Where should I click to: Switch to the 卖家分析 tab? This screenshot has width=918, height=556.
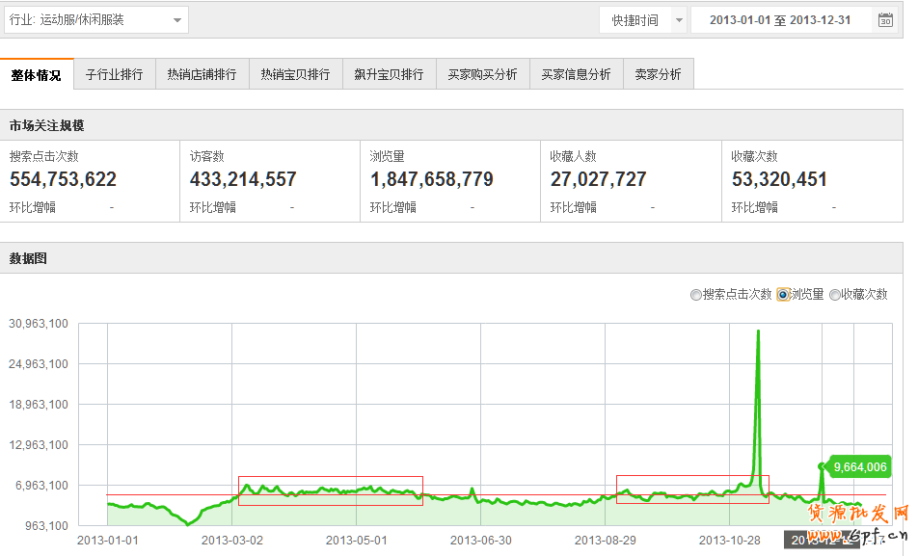658,75
